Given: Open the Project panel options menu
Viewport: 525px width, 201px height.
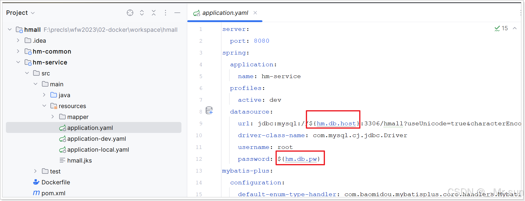Looking at the screenshot, I should coord(166,13).
